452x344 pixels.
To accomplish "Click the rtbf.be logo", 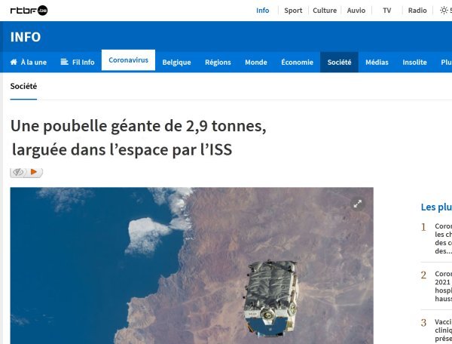I will (x=29, y=11).
